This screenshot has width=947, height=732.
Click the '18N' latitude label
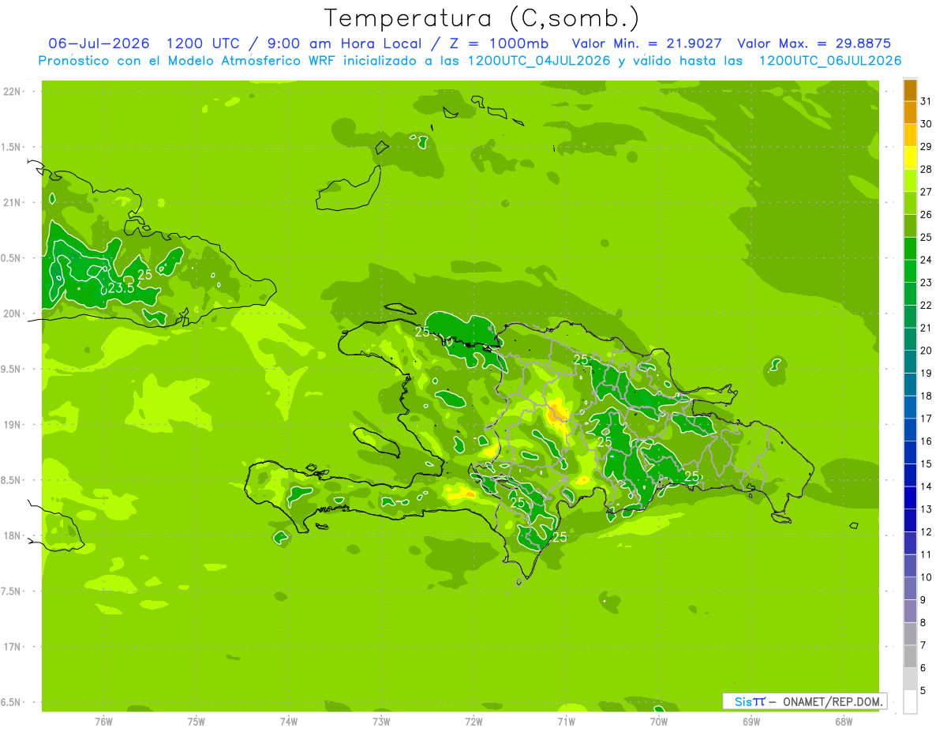13,536
